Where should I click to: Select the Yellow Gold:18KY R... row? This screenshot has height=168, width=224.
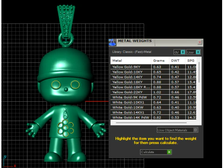[x=154, y=87]
